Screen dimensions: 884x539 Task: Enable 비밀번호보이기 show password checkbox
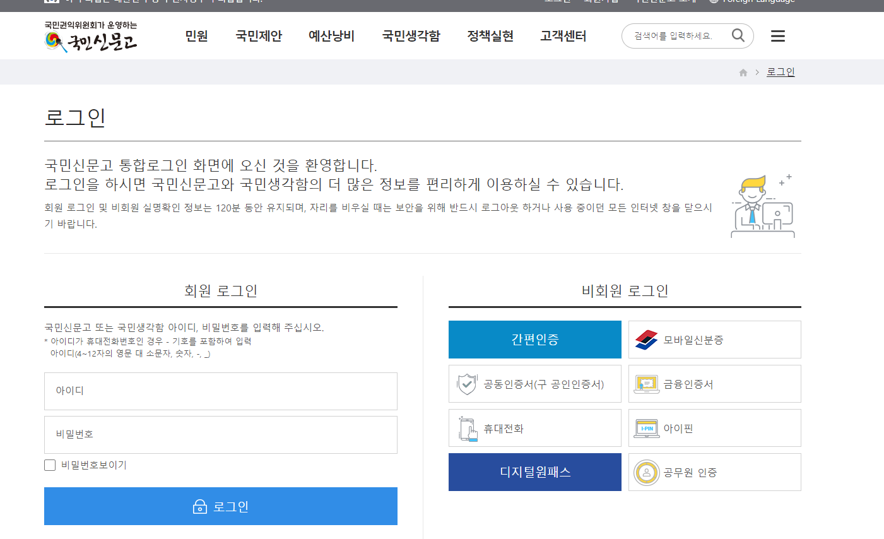click(50, 465)
